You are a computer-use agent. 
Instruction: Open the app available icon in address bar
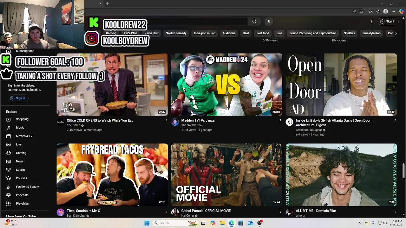(355, 11)
